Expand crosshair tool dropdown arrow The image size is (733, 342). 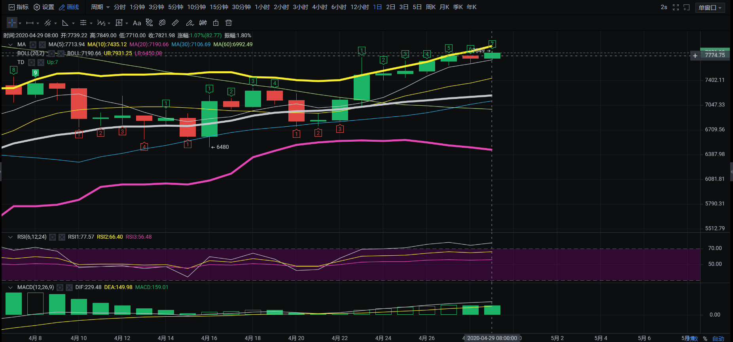click(20, 23)
